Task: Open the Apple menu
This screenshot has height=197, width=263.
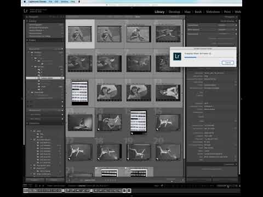Action: 25,2
